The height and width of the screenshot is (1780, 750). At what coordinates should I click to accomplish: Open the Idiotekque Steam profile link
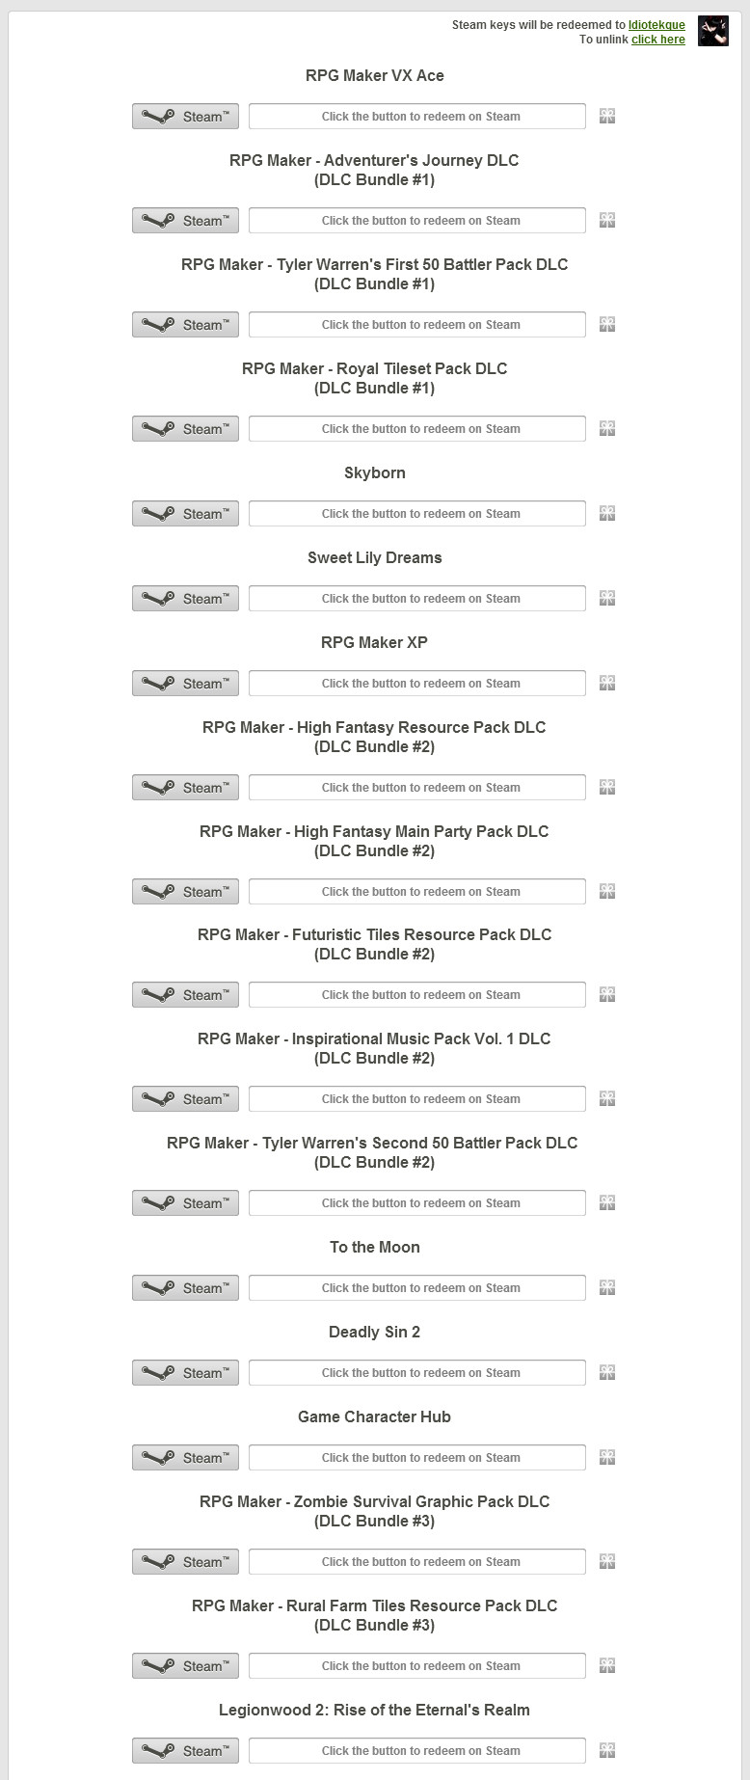(x=656, y=25)
